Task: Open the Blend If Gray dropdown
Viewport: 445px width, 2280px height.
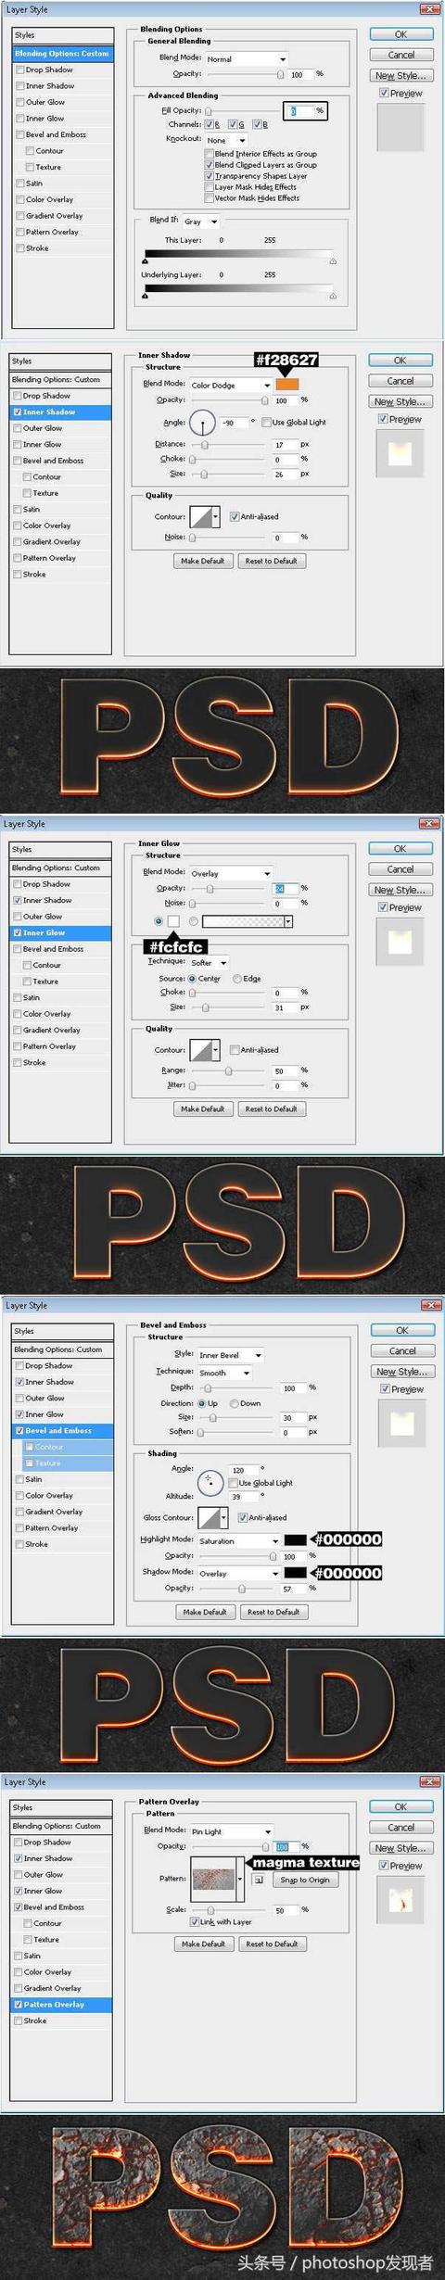Action: (200, 222)
